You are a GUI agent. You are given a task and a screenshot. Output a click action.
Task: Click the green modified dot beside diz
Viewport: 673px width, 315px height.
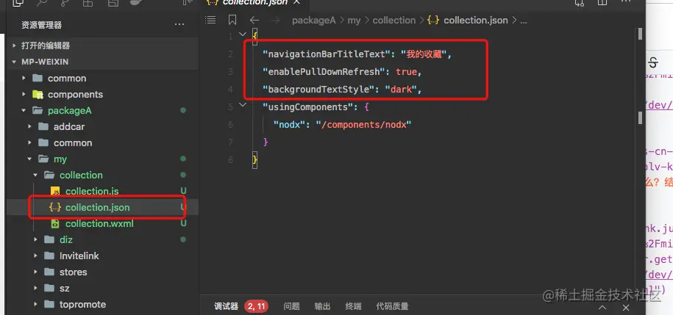tap(183, 239)
